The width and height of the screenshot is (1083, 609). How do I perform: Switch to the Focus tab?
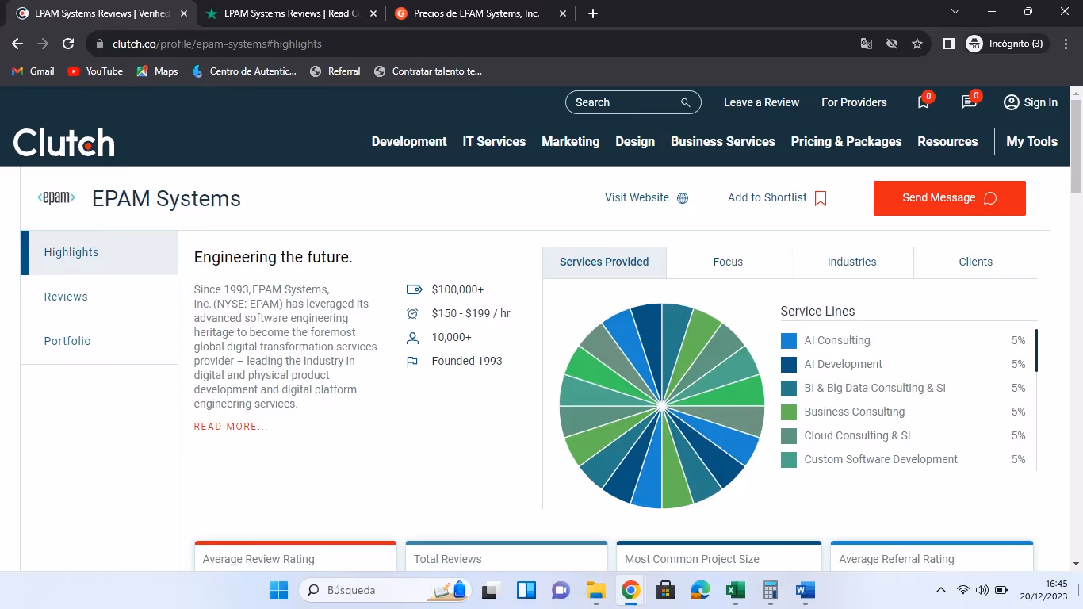point(728,262)
